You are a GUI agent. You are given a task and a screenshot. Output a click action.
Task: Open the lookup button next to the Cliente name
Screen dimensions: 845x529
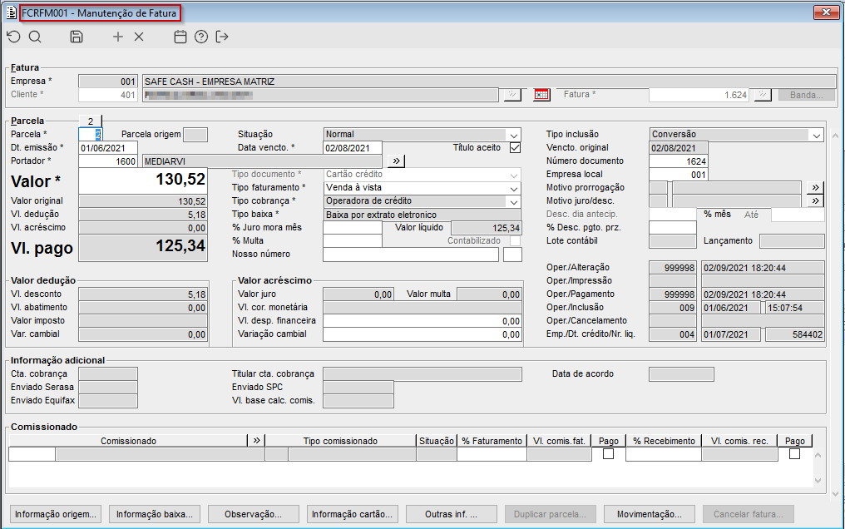pos(512,95)
